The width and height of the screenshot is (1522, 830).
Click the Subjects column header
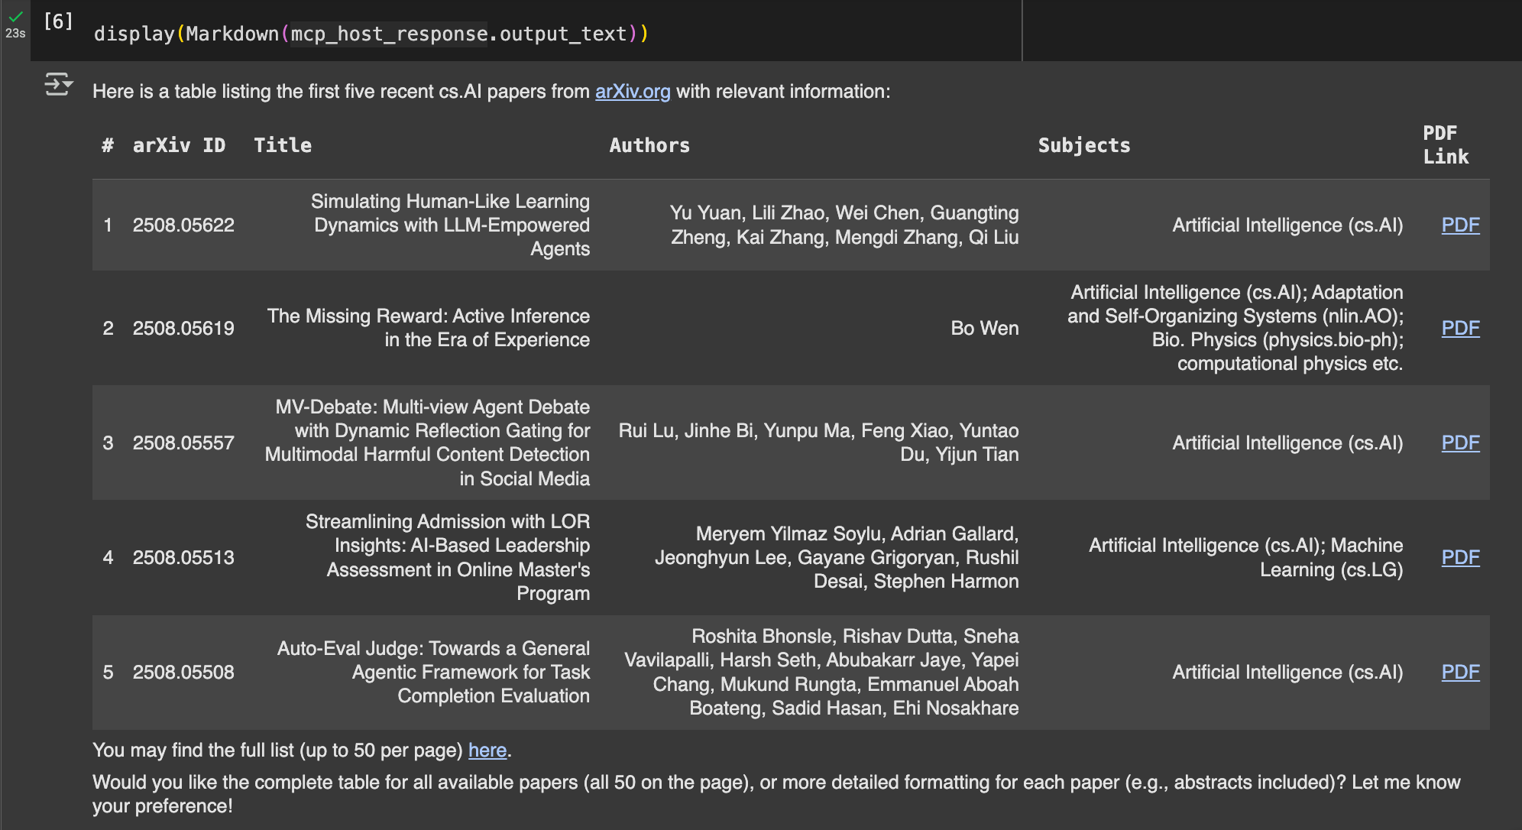[1083, 145]
